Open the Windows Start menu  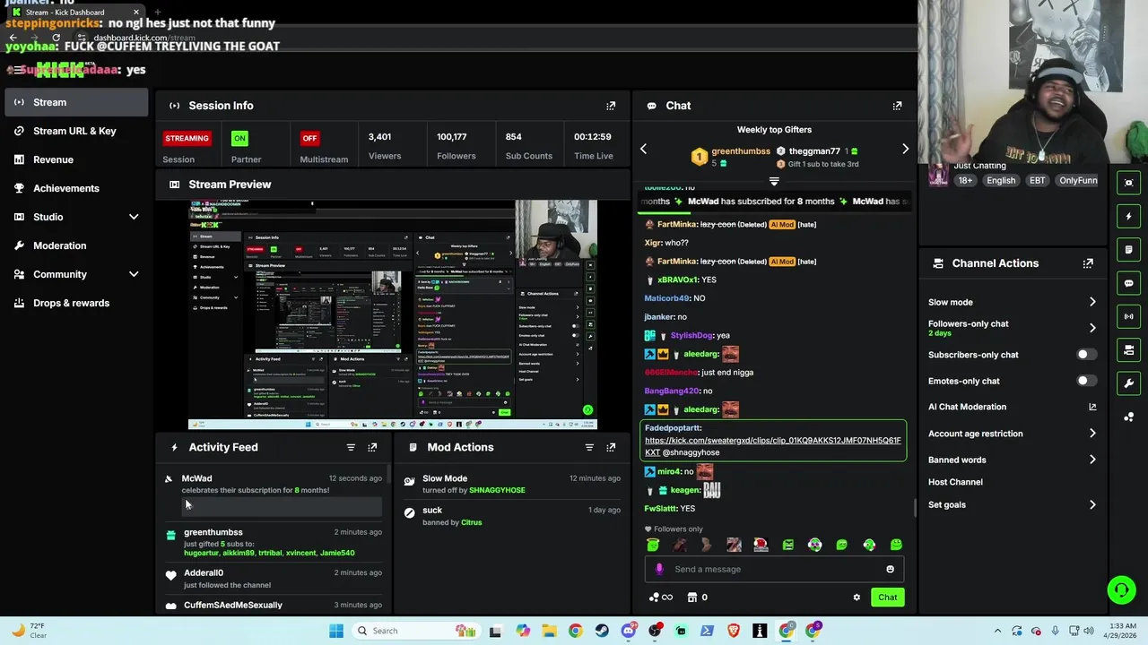pos(336,631)
